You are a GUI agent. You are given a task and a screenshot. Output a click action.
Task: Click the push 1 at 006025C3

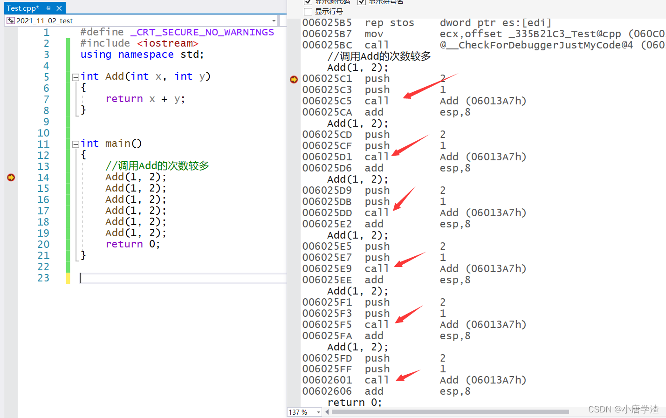(374, 90)
